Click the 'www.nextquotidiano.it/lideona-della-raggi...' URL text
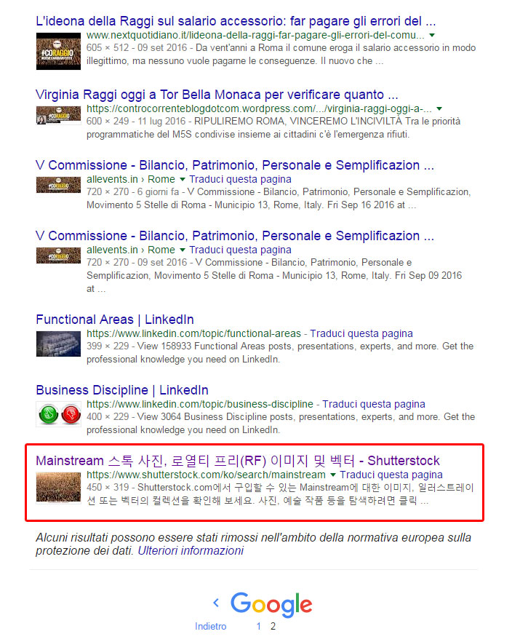The image size is (512, 642). (255, 35)
